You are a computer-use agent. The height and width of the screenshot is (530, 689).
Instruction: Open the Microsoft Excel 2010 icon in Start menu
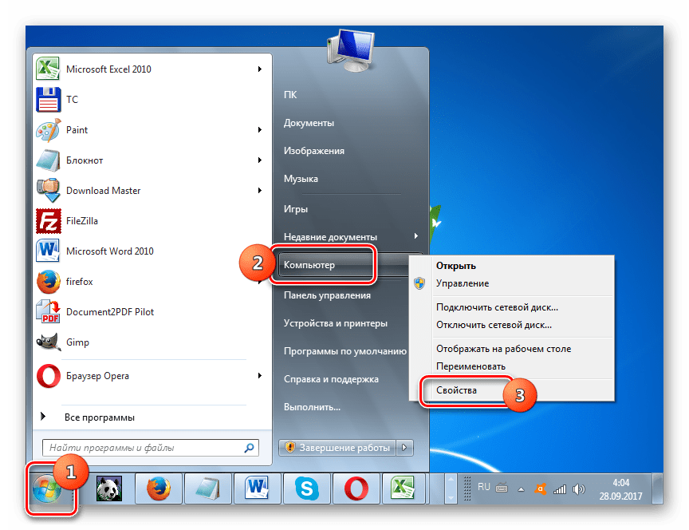pyautogui.click(x=48, y=69)
